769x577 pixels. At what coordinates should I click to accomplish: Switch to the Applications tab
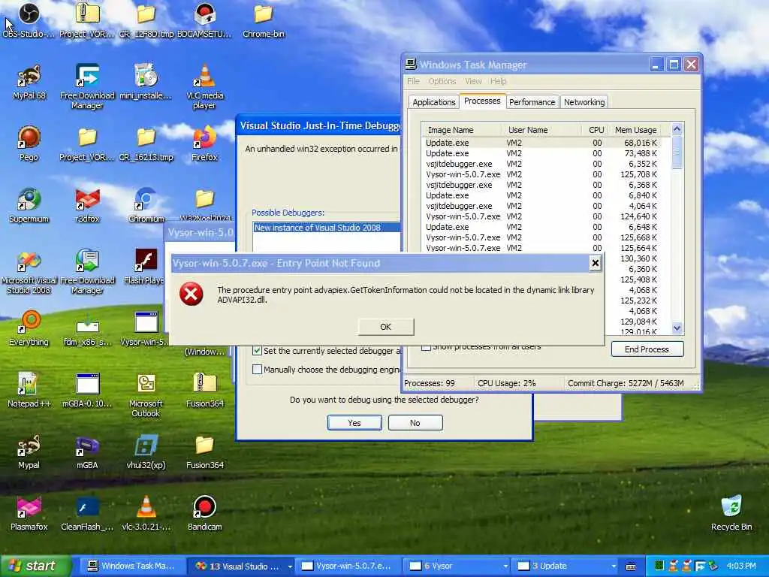click(x=433, y=102)
